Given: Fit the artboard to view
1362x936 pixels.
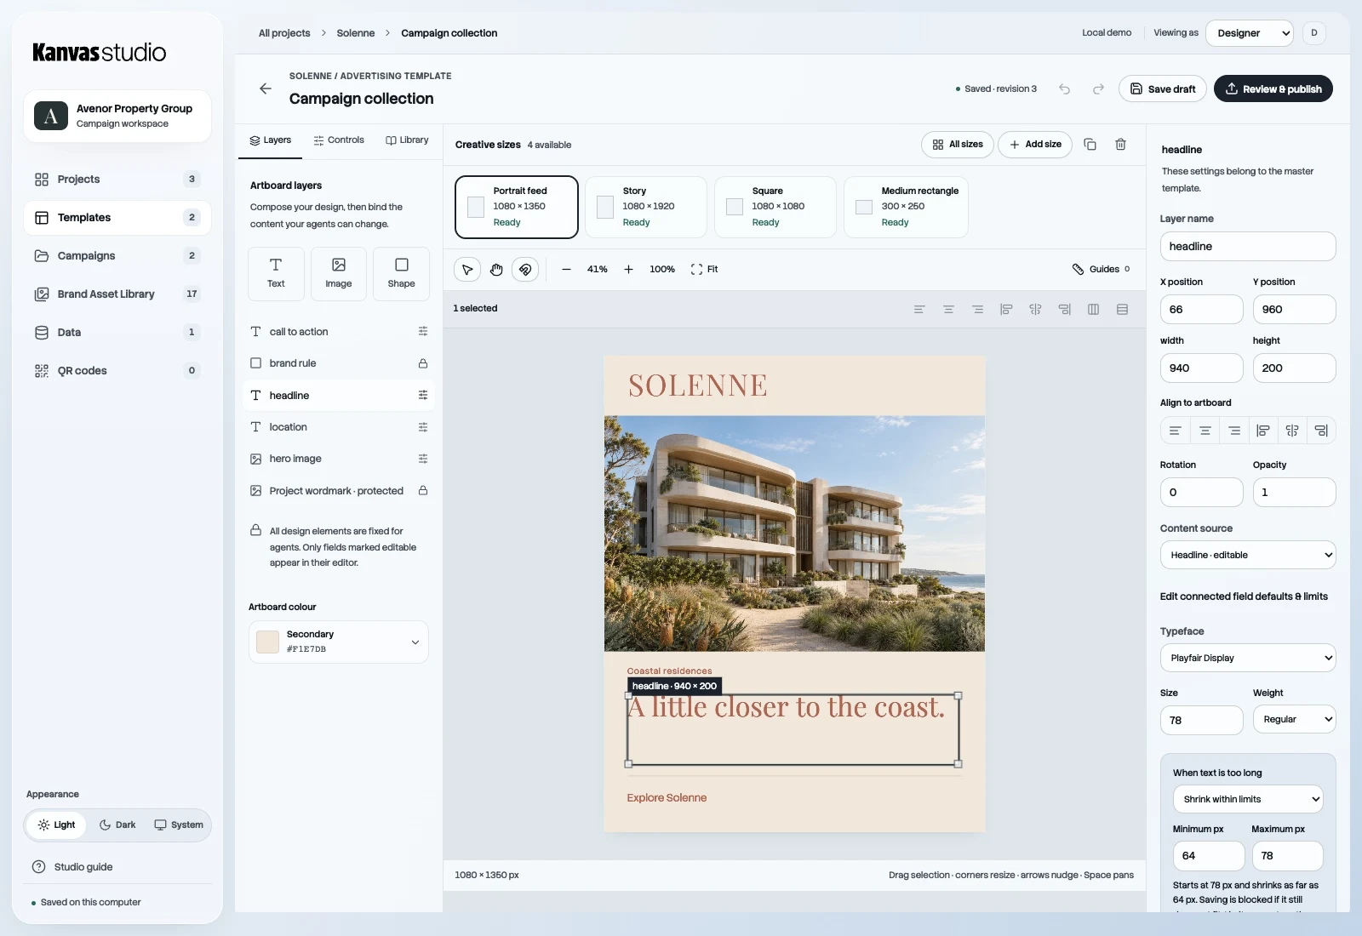Looking at the screenshot, I should (704, 269).
